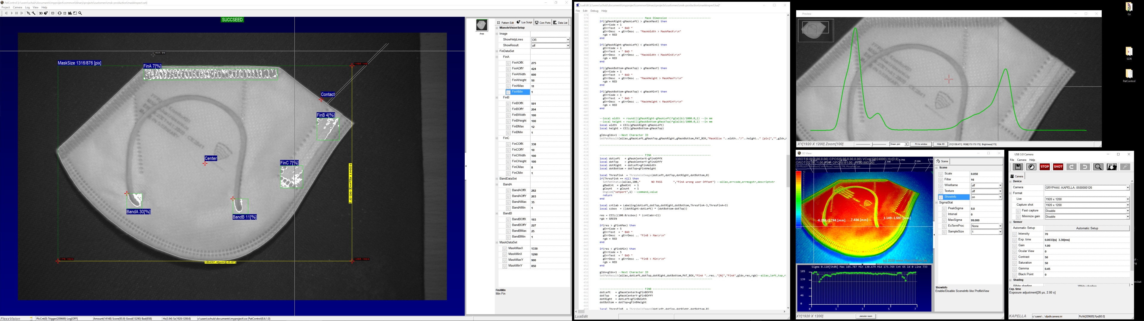Viewport: 1144px width, 321px height.
Task: Click the pause icon in PatControl toolbar
Action: pyautogui.click(x=16, y=13)
